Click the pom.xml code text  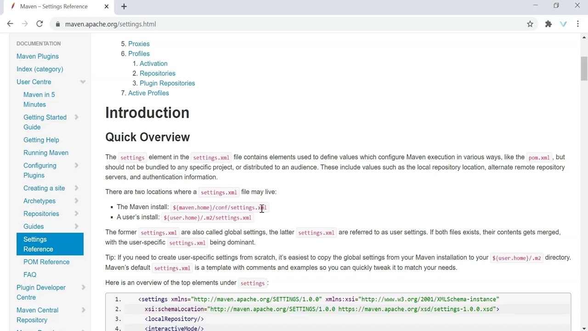click(539, 157)
